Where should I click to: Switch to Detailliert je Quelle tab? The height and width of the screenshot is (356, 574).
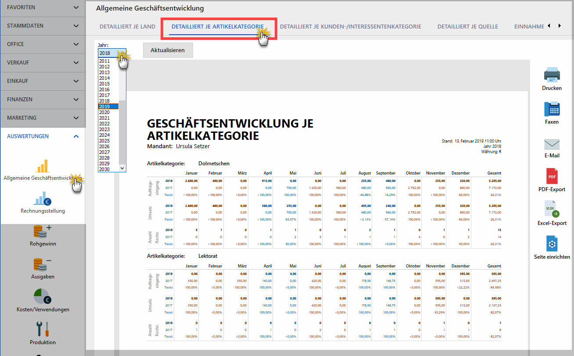[x=468, y=26]
